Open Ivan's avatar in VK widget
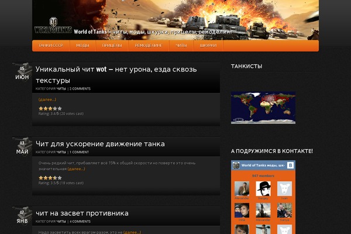Screen dimensions: 351x234 [284, 188]
